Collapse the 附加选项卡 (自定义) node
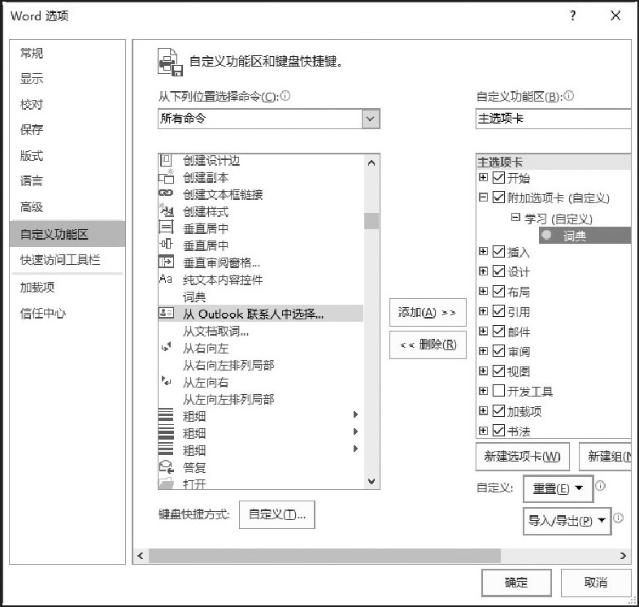Image resolution: width=639 pixels, height=607 pixels. coord(483,197)
